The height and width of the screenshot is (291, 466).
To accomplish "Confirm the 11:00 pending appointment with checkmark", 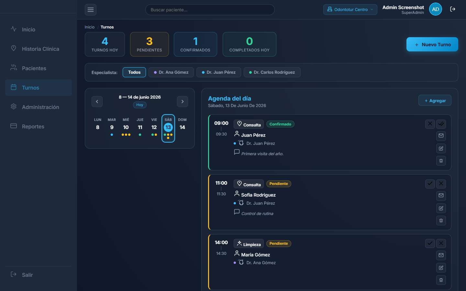I will tap(430, 184).
